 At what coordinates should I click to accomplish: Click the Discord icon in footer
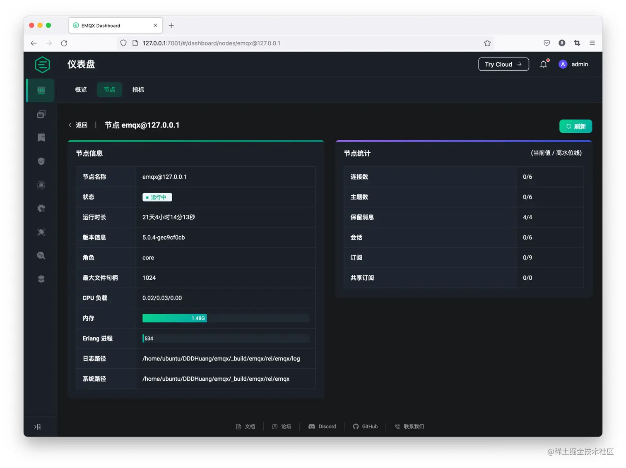point(312,426)
